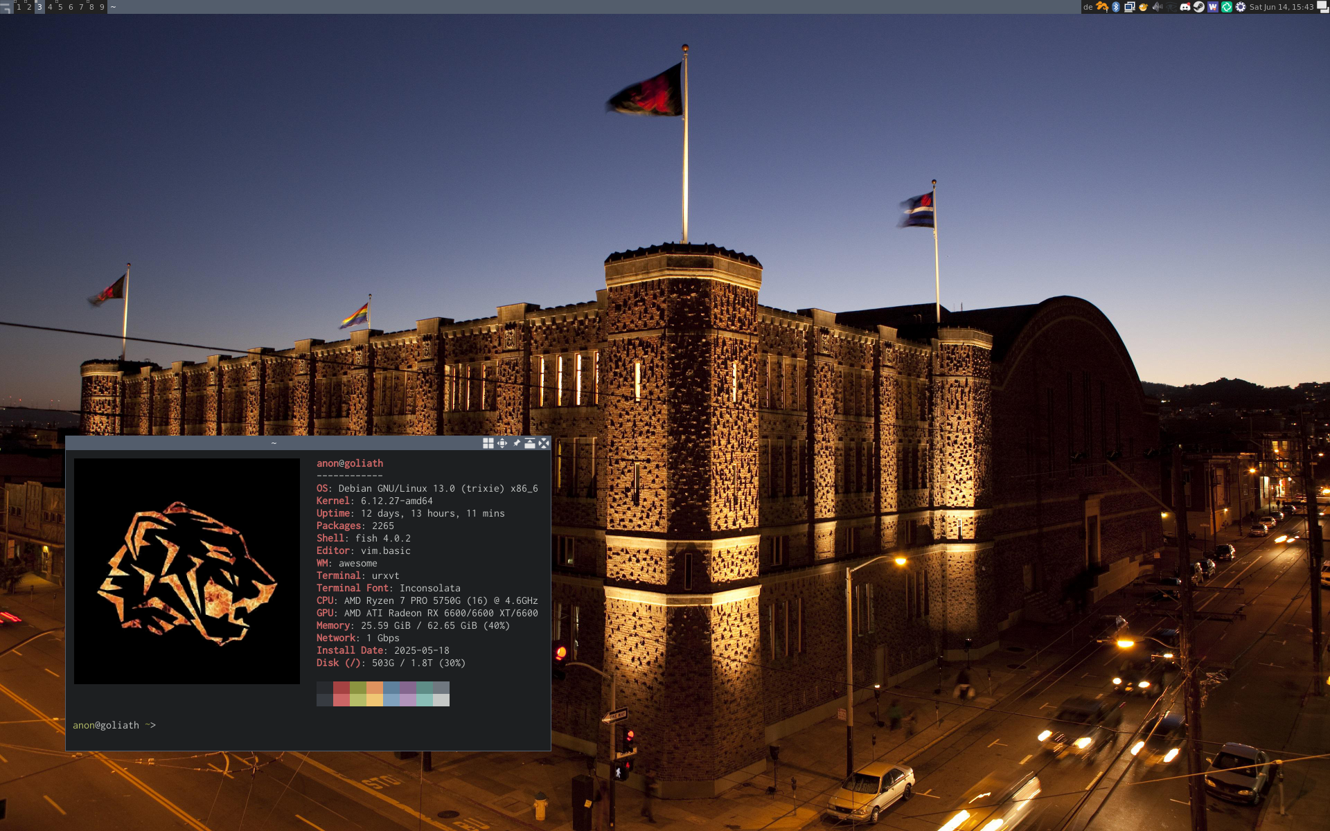The image size is (1330, 831).
Task: Click the '~' title of the terminal window
Action: 274,443
